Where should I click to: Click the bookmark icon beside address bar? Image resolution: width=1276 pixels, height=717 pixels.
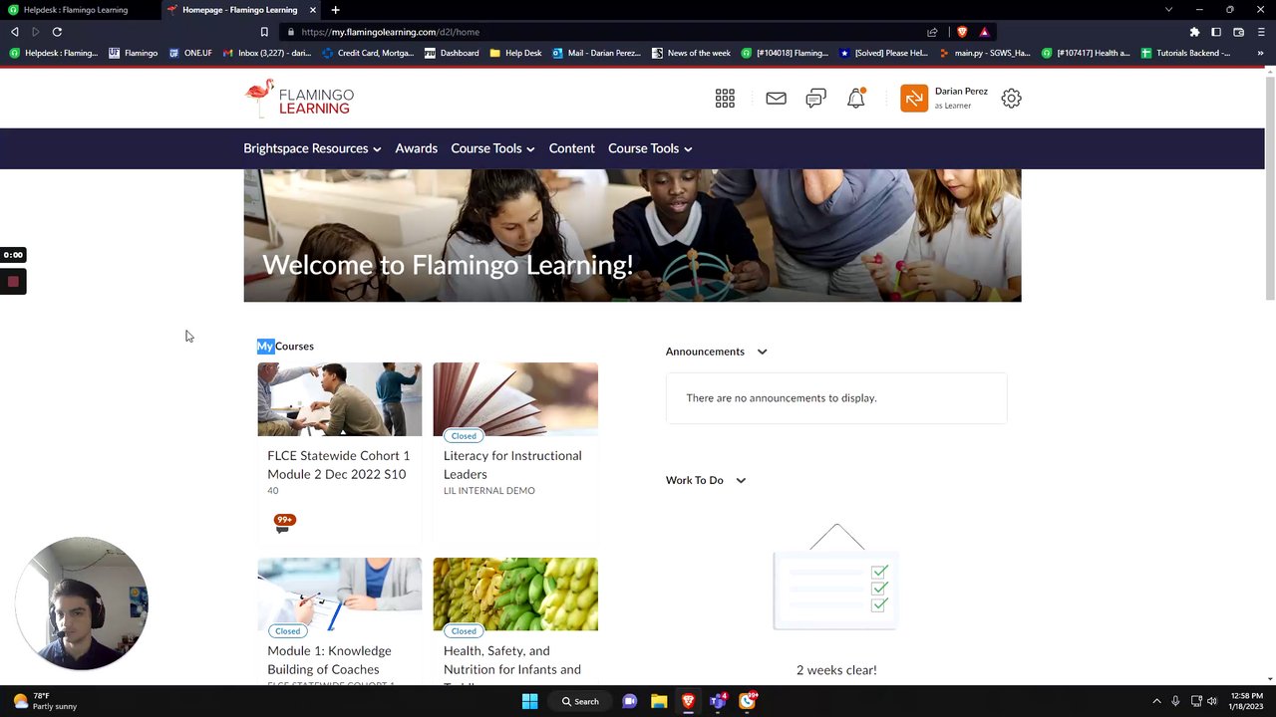[264, 32]
